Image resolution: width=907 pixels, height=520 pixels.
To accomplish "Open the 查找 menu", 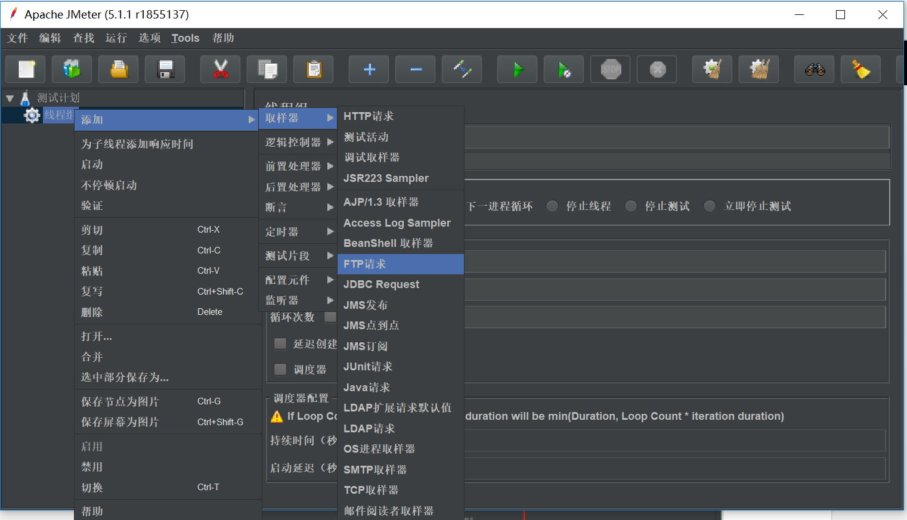I will [x=83, y=38].
